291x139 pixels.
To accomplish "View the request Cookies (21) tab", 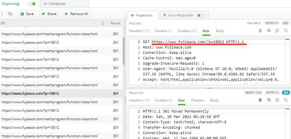I will 187,31.
